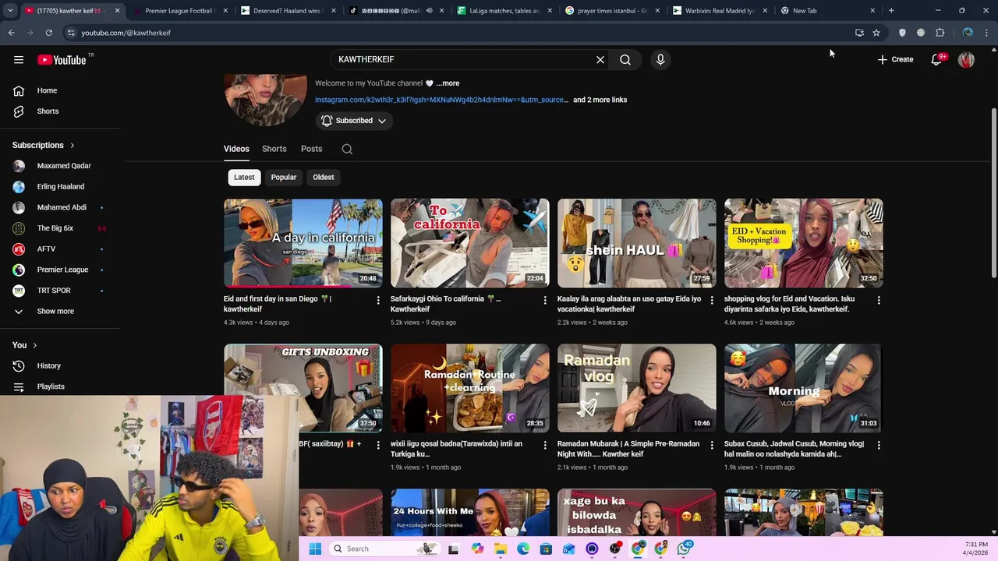The image size is (998, 561).
Task: Expand the You section chevron
Action: (34, 345)
